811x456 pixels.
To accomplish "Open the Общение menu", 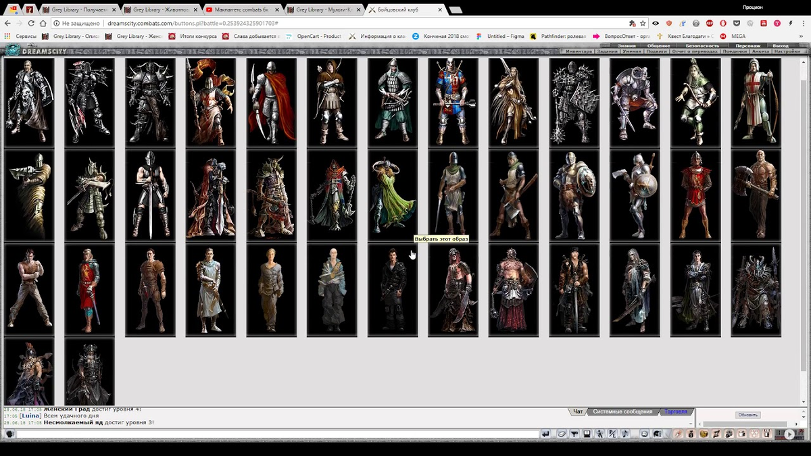I will pyautogui.click(x=658, y=46).
